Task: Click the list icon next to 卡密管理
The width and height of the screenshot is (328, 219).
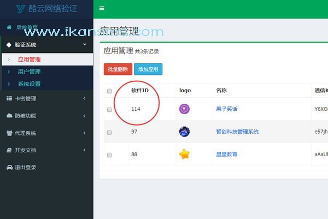Action: pyautogui.click(x=9, y=98)
